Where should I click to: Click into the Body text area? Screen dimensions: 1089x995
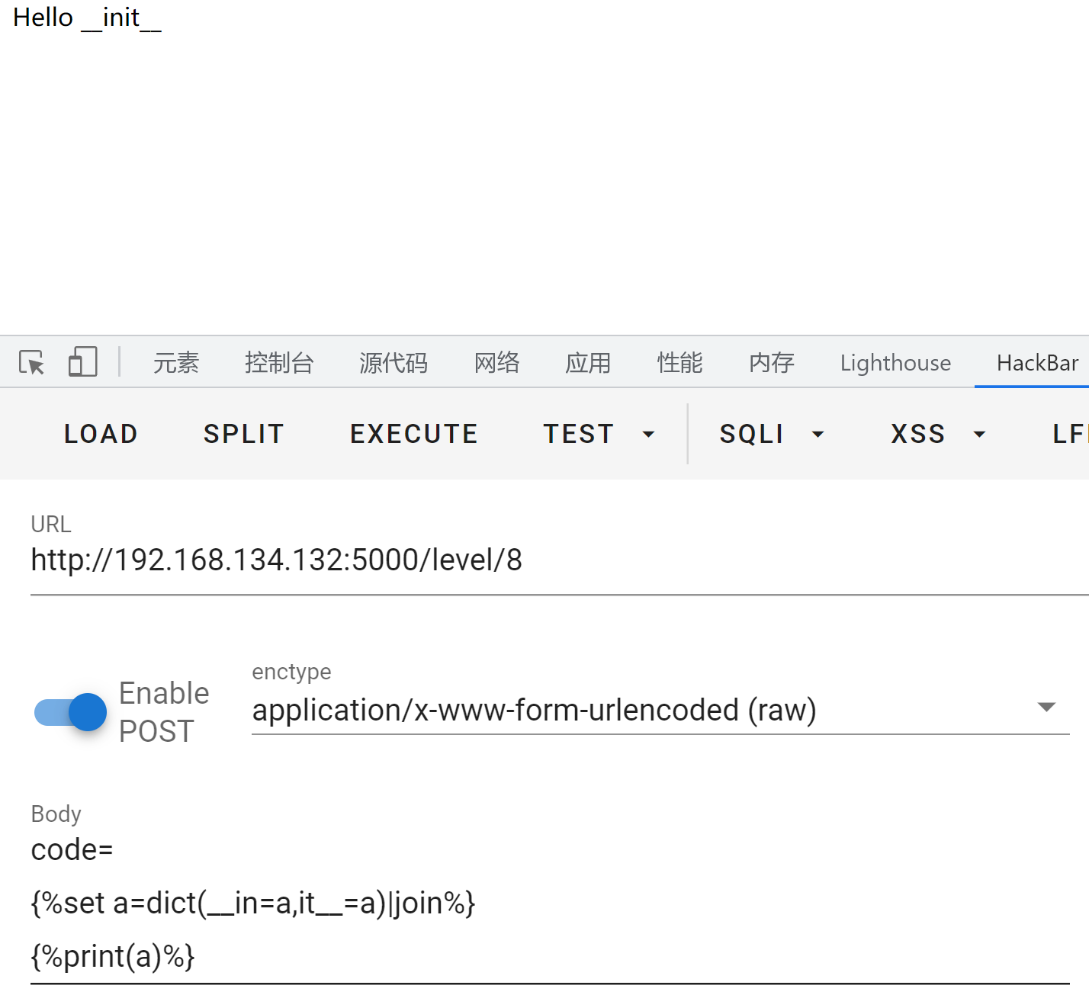coord(550,903)
